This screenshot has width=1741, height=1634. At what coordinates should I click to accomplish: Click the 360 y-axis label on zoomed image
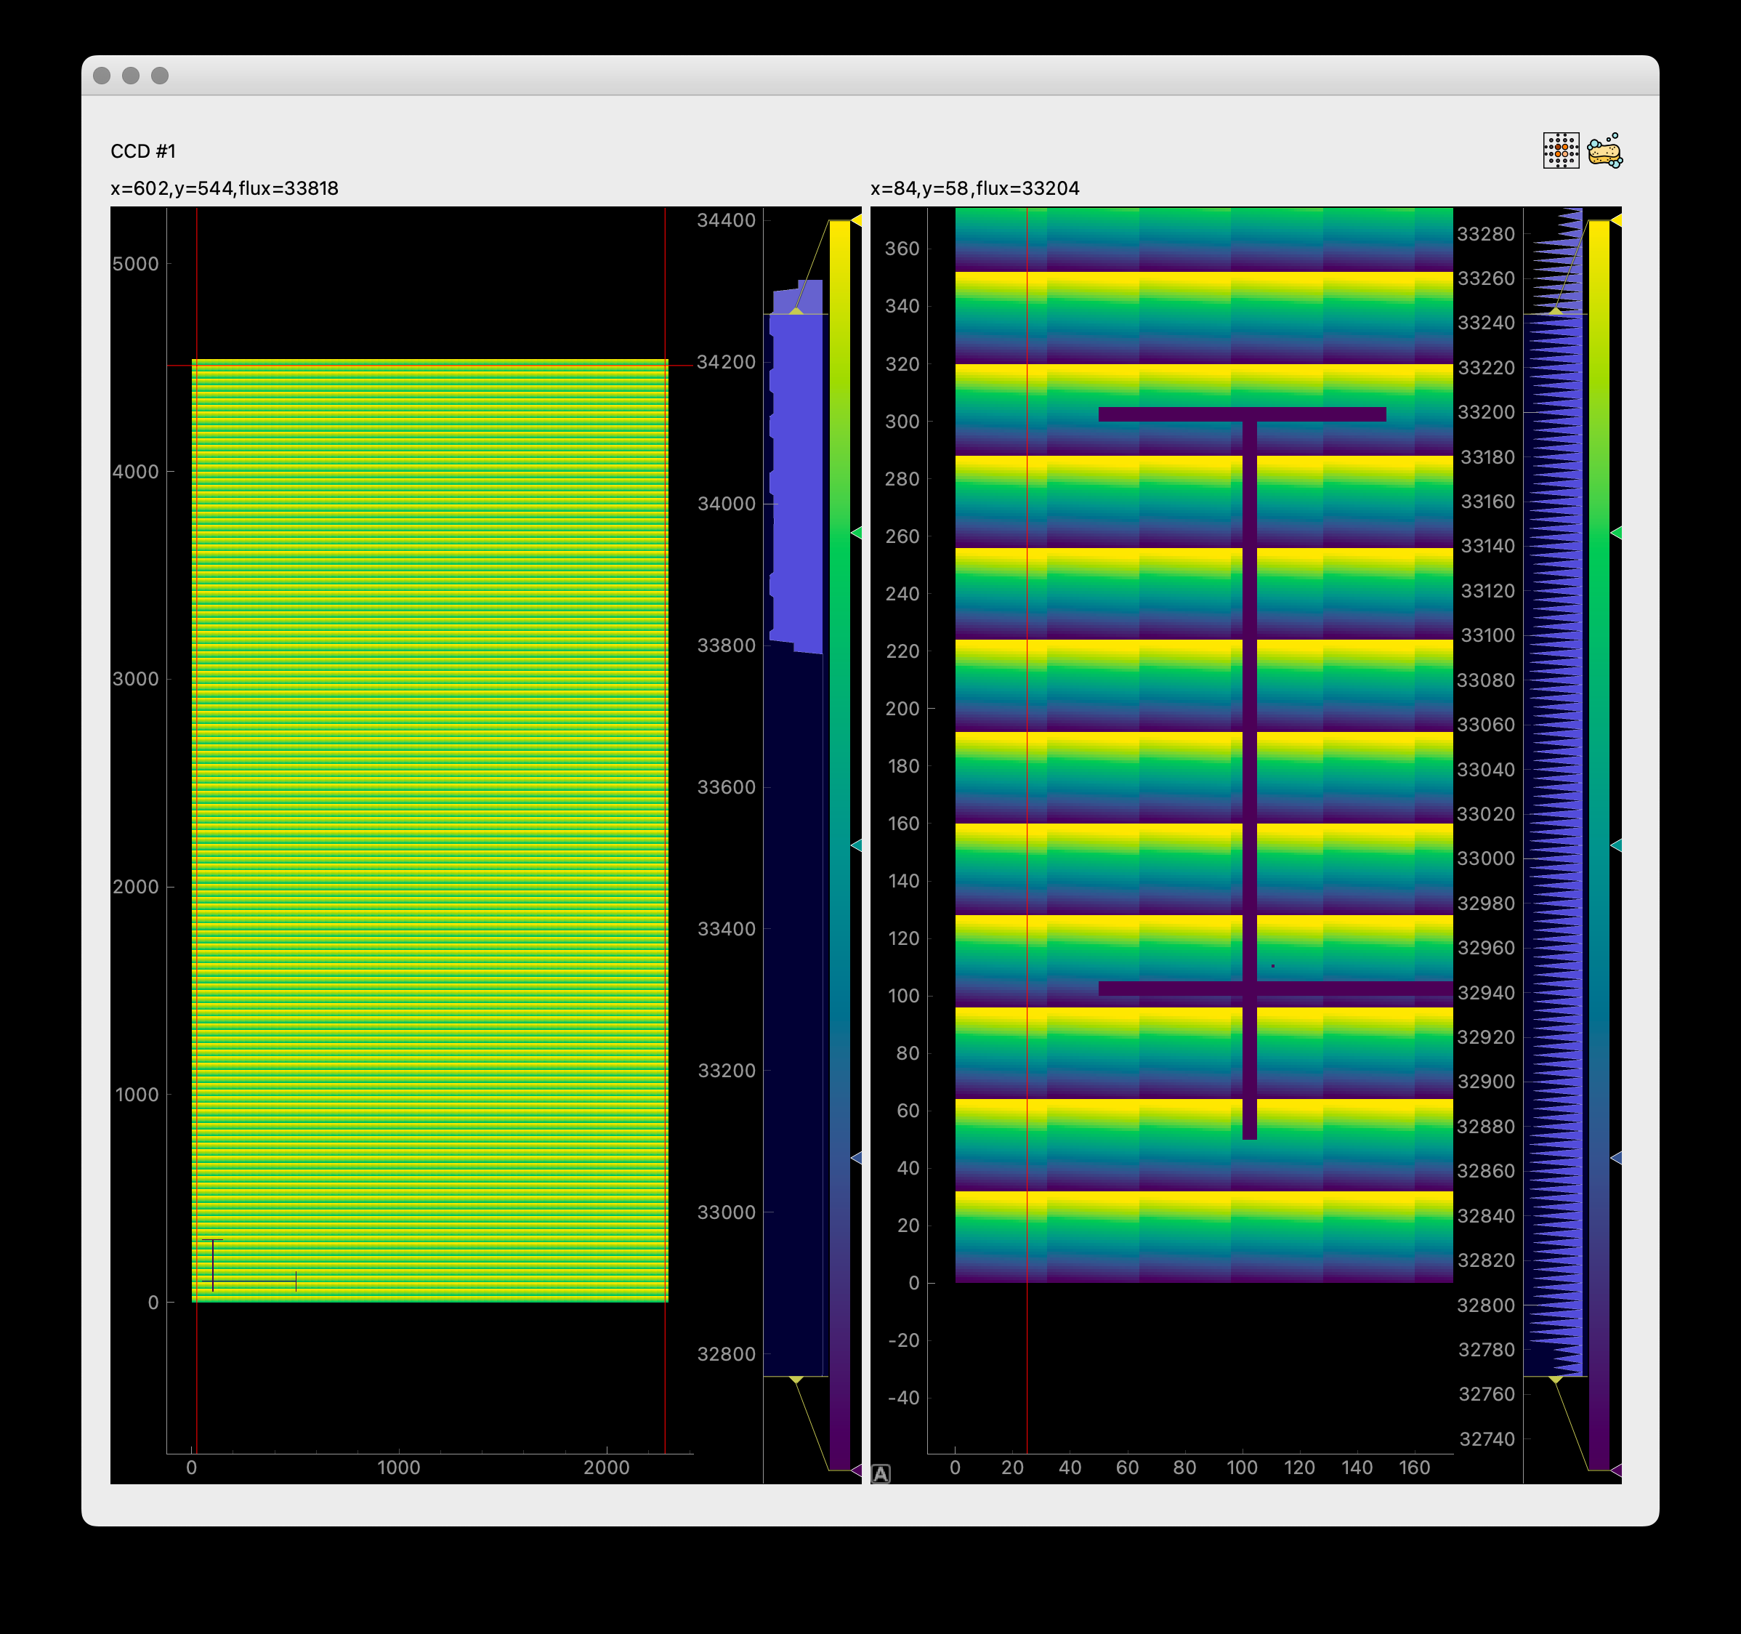pyautogui.click(x=902, y=249)
